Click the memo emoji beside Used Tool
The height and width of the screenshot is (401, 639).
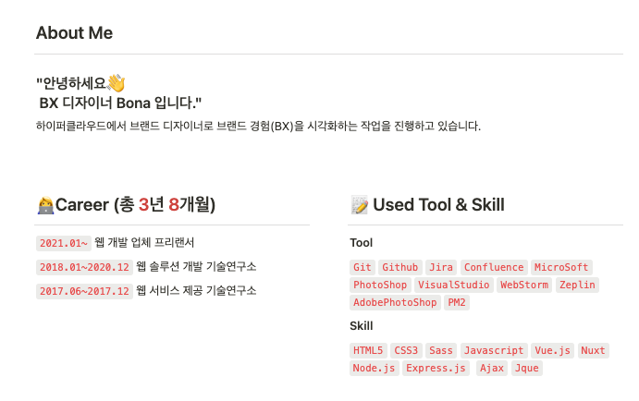(x=360, y=205)
